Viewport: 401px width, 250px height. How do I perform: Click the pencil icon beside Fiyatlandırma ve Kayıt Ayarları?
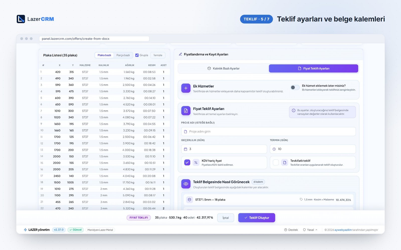(x=180, y=54)
